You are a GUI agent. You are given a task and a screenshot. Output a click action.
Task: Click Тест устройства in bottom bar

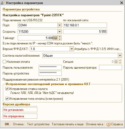(38, 124)
